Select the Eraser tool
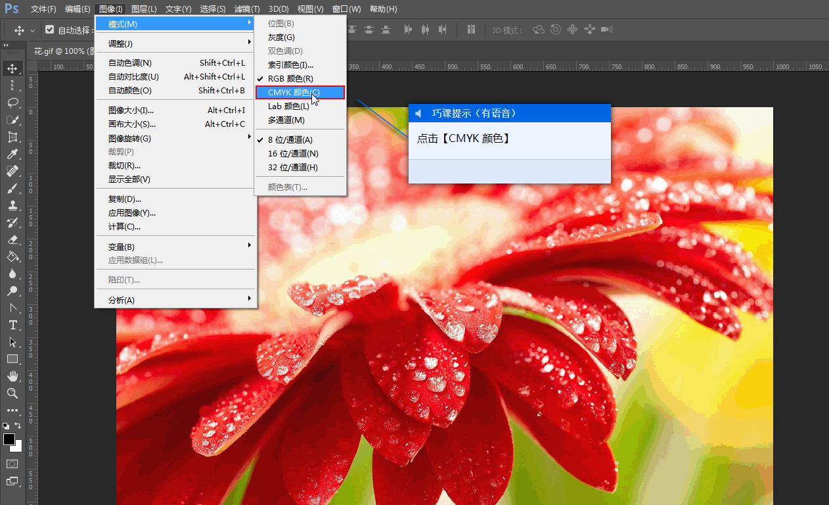Image resolution: width=829 pixels, height=505 pixels. (x=12, y=239)
